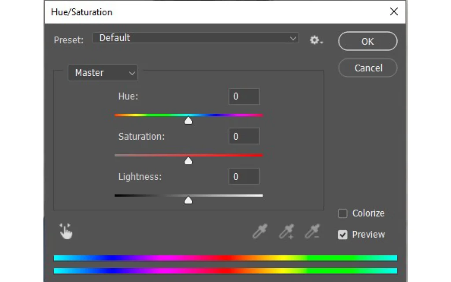
Task: Enable the Colorize option
Action: [x=342, y=213]
